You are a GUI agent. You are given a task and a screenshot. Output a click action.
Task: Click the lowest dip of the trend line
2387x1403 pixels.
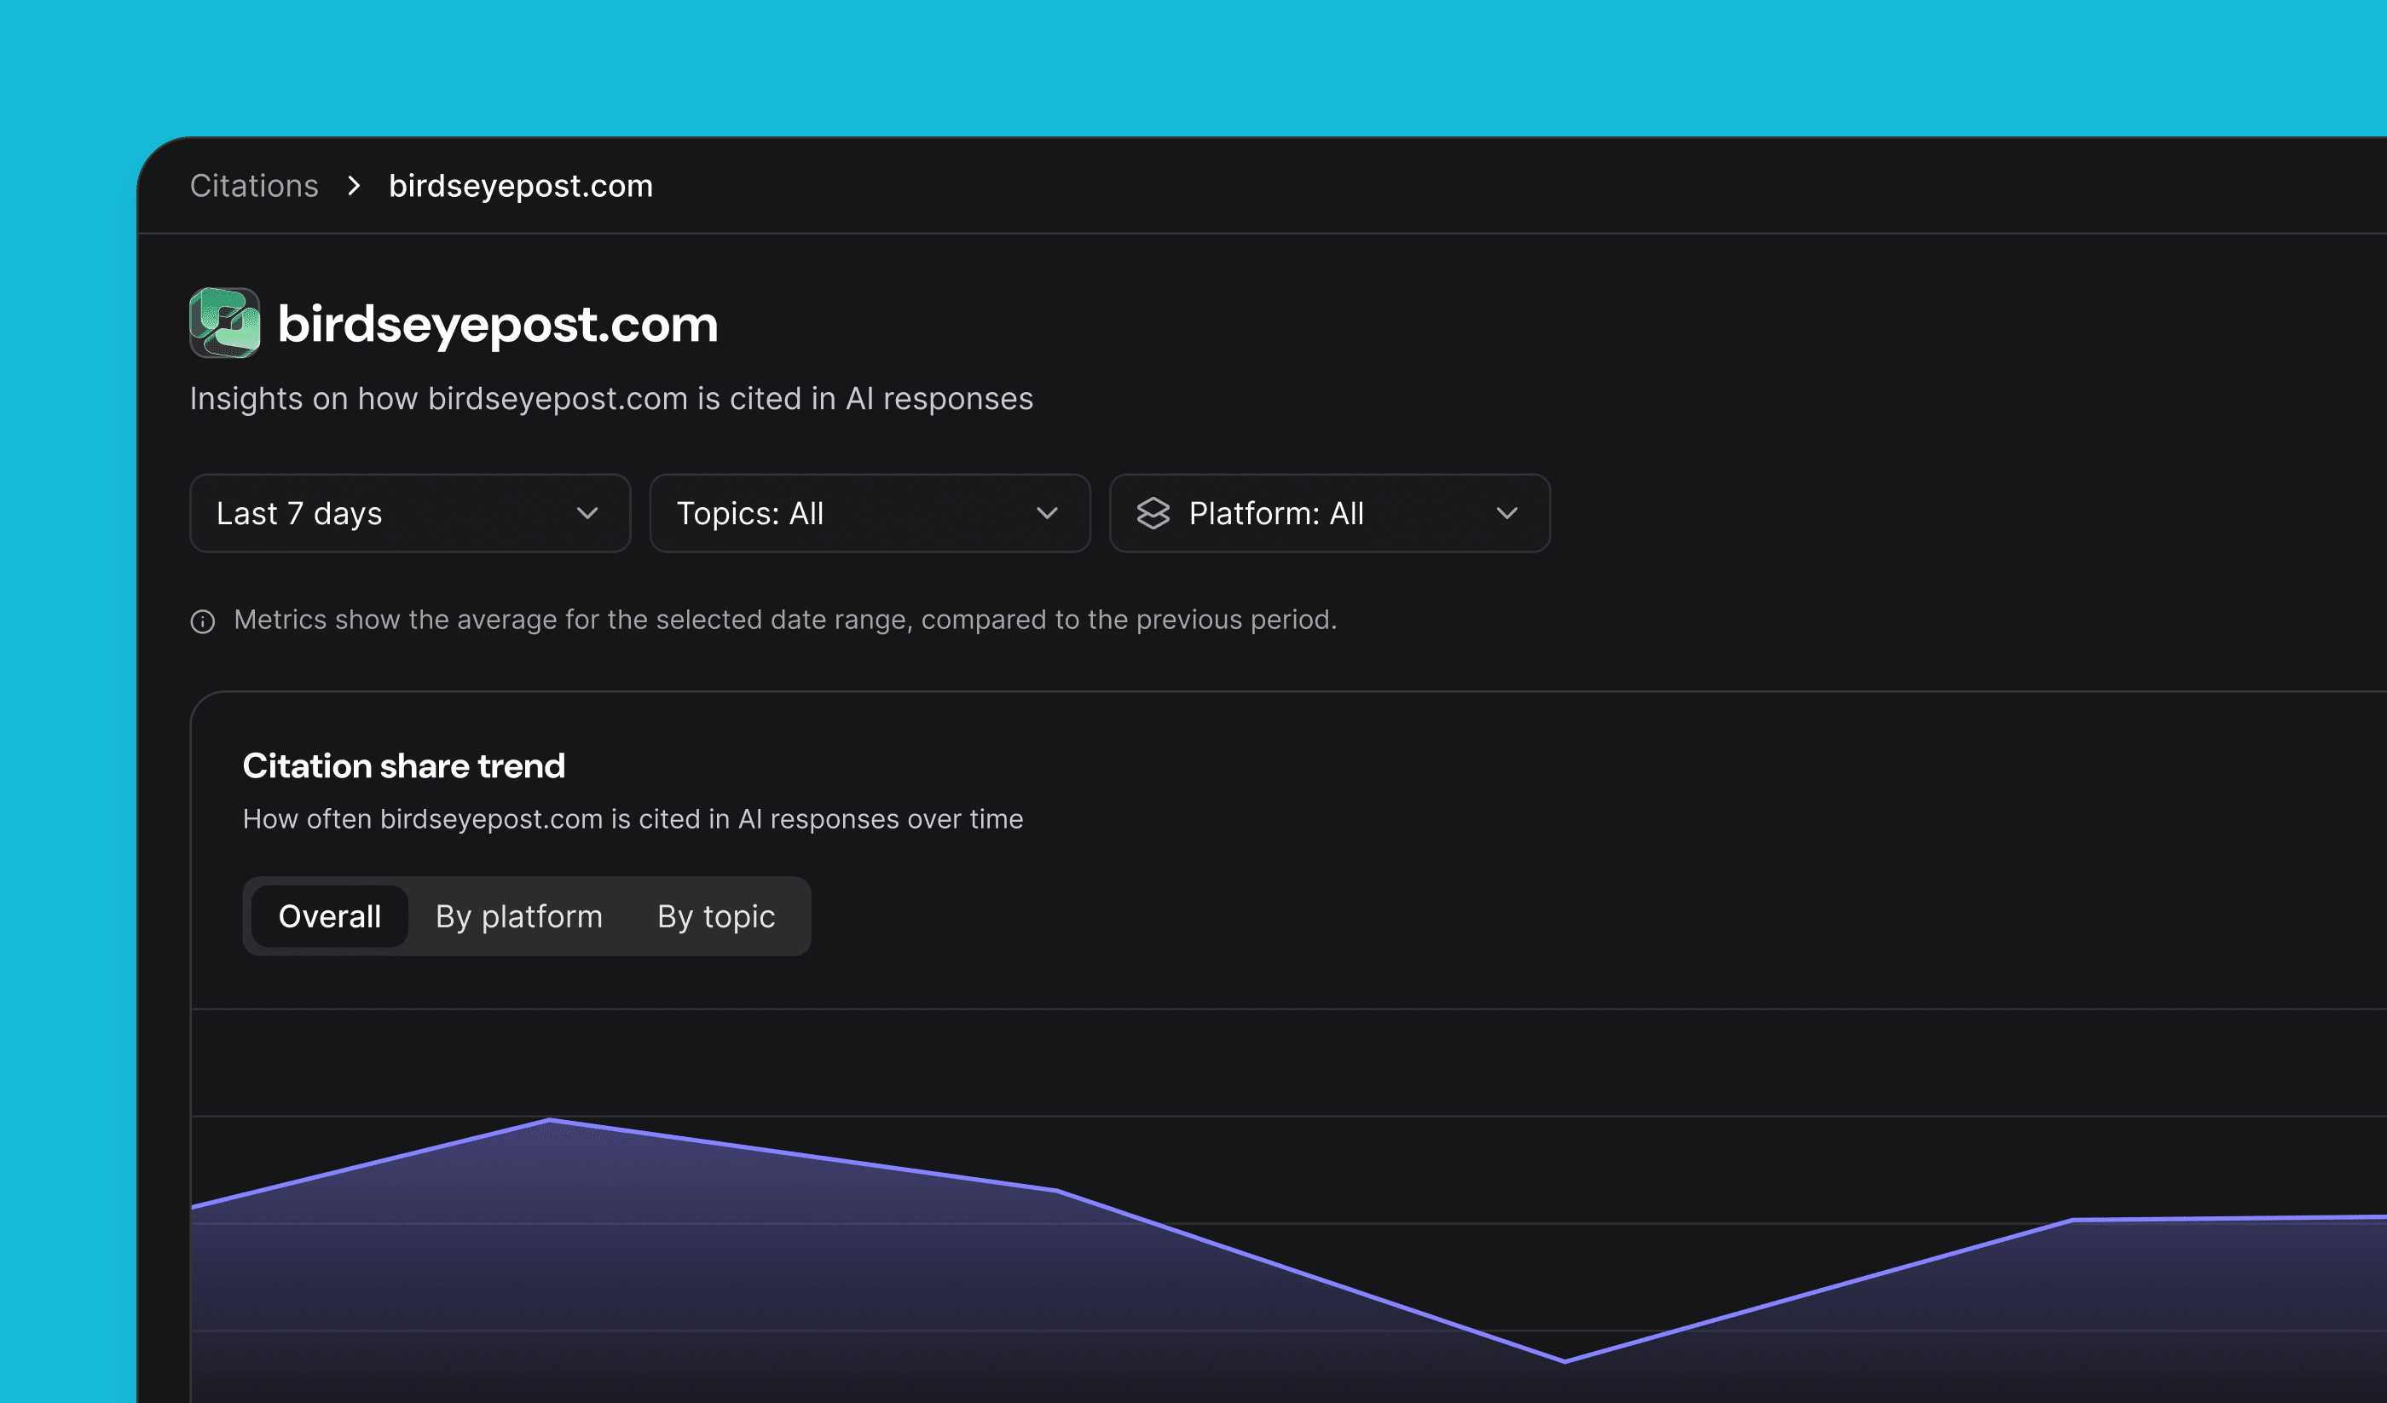pyautogui.click(x=1563, y=1361)
